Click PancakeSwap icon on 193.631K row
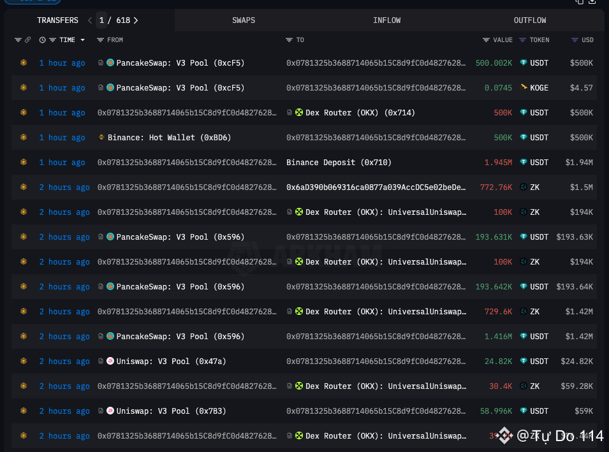609x452 pixels. [110, 237]
